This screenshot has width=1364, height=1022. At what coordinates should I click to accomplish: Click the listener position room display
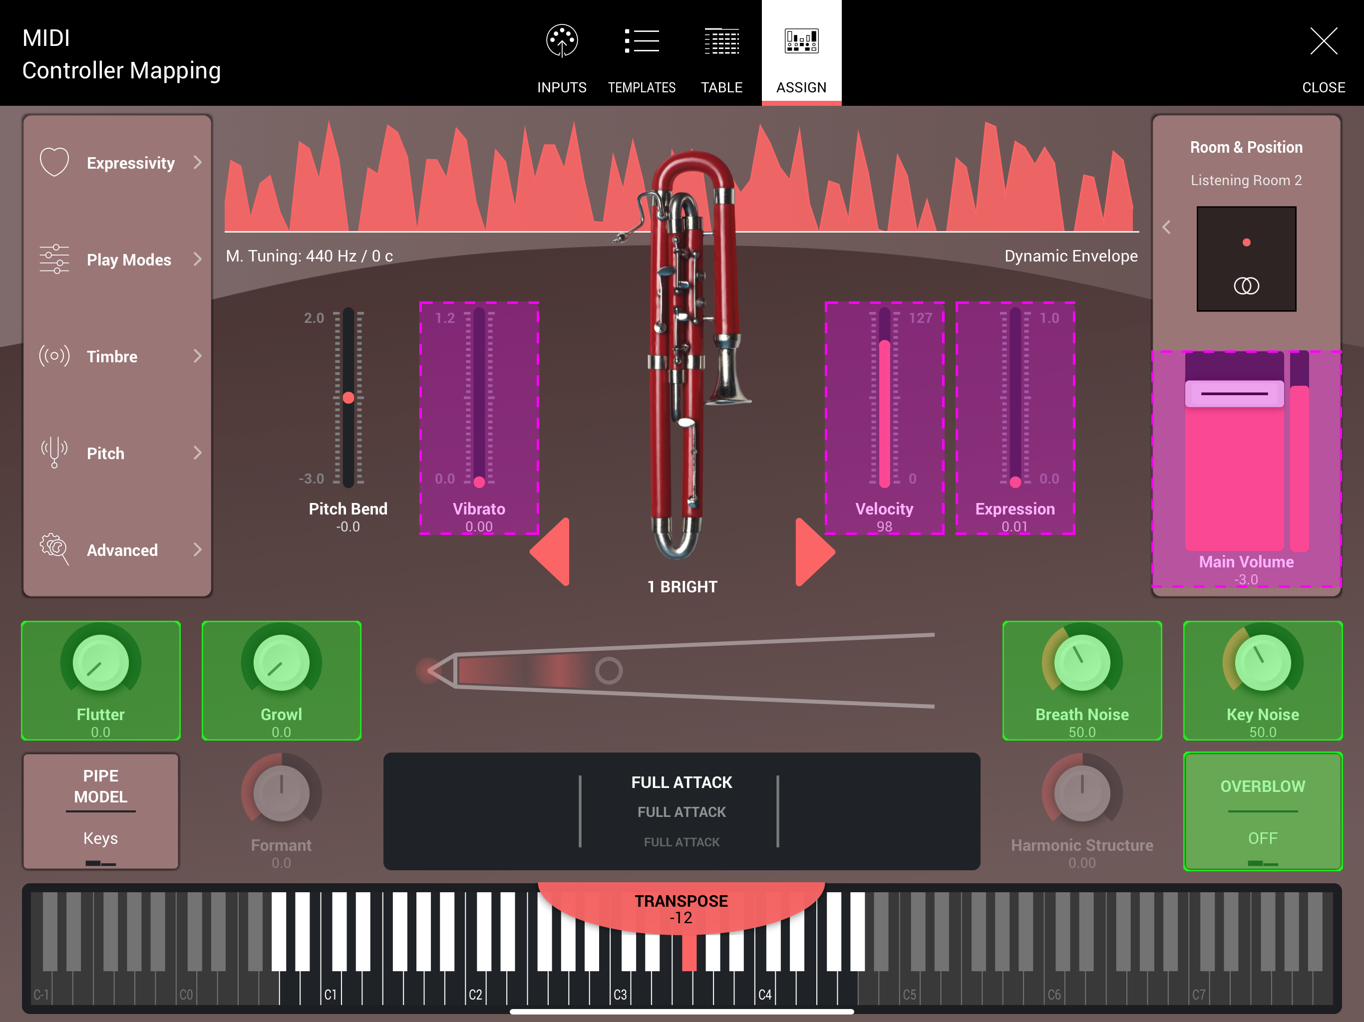(1246, 259)
